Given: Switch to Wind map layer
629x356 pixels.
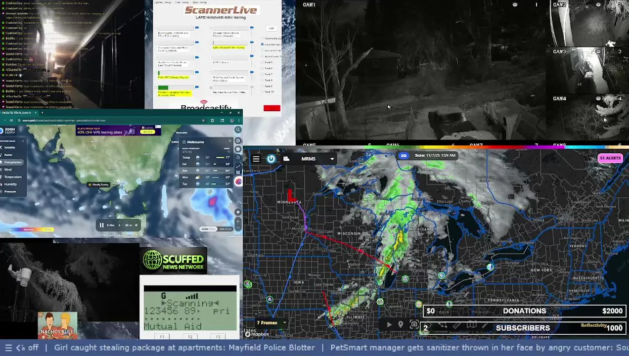Looking at the screenshot, I should [x=8, y=170].
